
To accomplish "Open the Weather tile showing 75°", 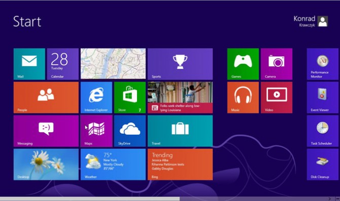I will pyautogui.click(x=113, y=165).
